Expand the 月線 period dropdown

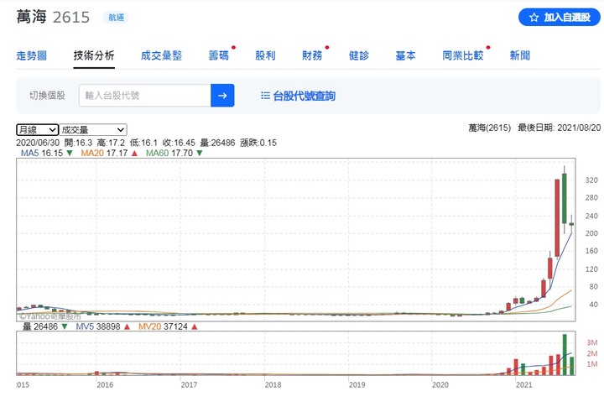[x=38, y=130]
